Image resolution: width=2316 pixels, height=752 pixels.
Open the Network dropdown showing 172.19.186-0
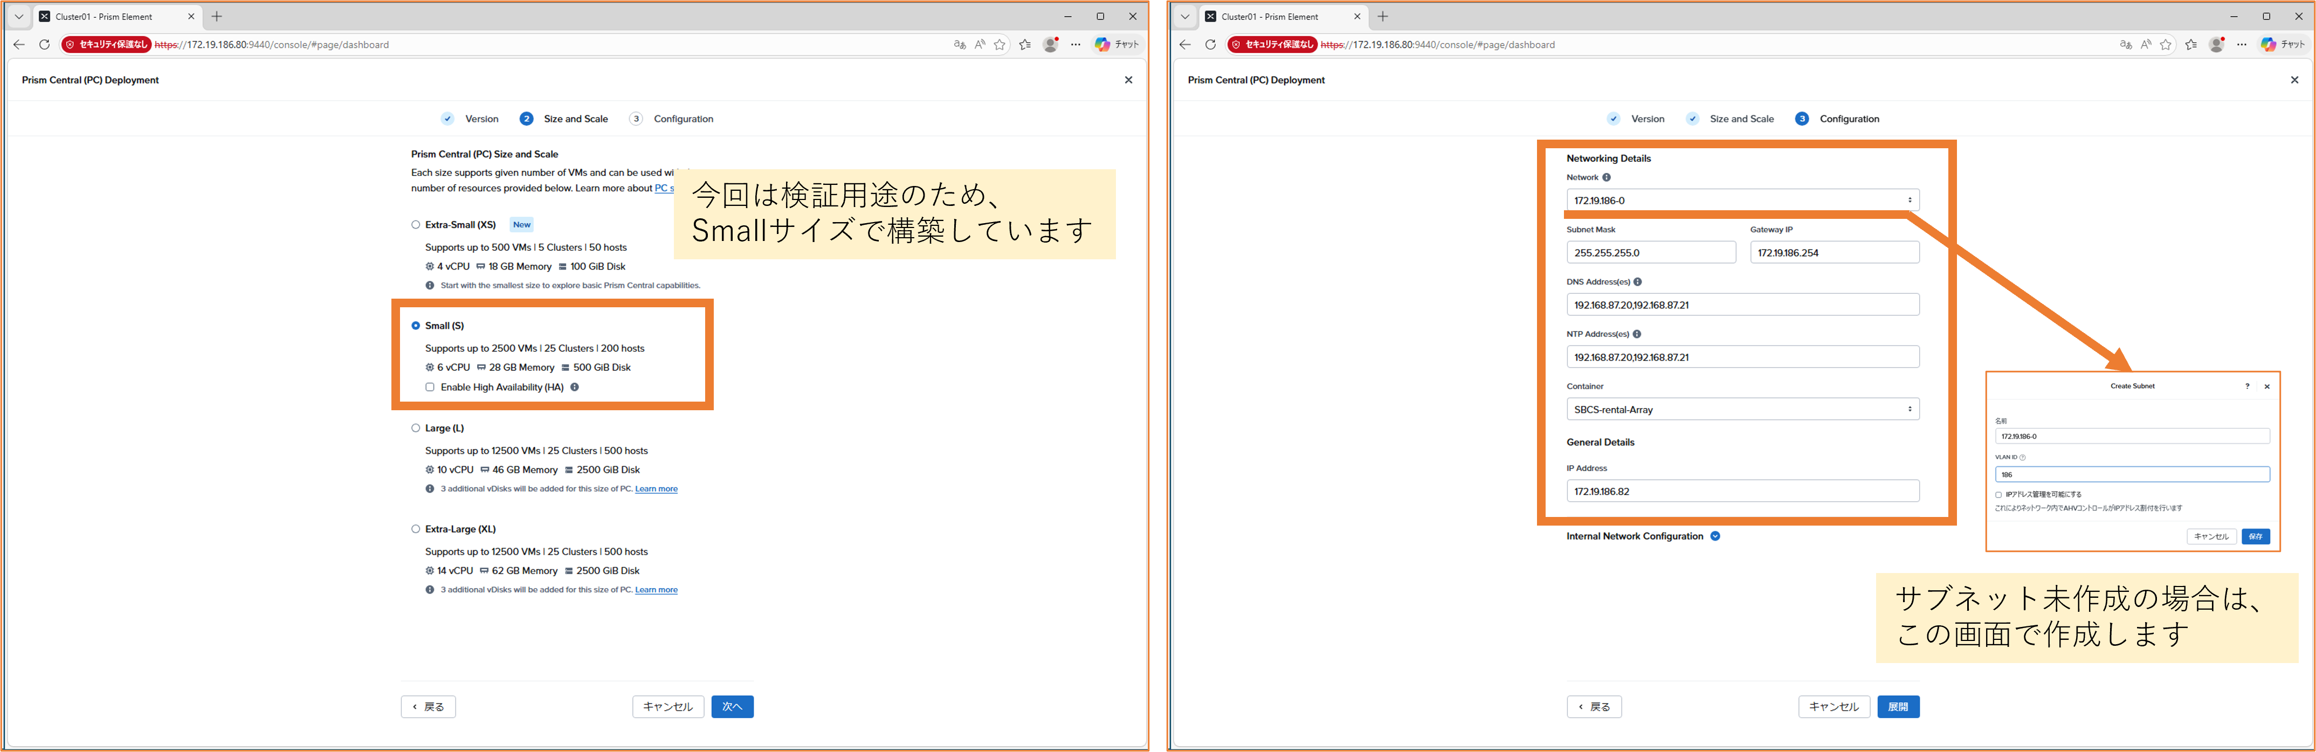pyautogui.click(x=1742, y=199)
